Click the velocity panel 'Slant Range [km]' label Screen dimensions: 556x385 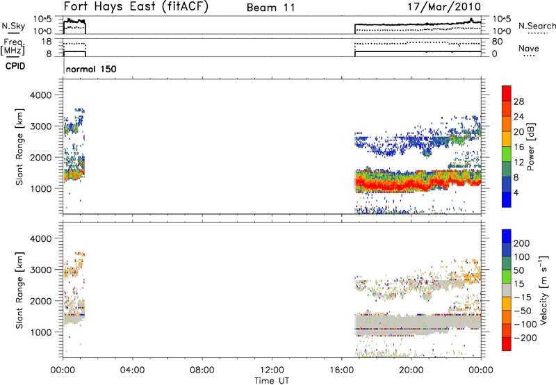19,290
